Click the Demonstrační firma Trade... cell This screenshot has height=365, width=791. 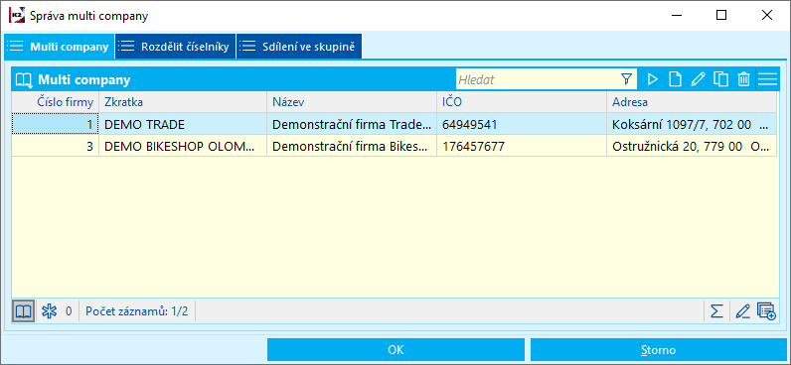point(352,124)
